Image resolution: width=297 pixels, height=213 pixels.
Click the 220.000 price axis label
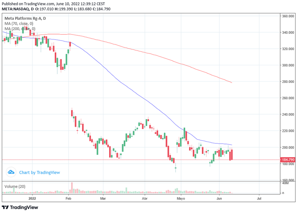(x=288, y=131)
